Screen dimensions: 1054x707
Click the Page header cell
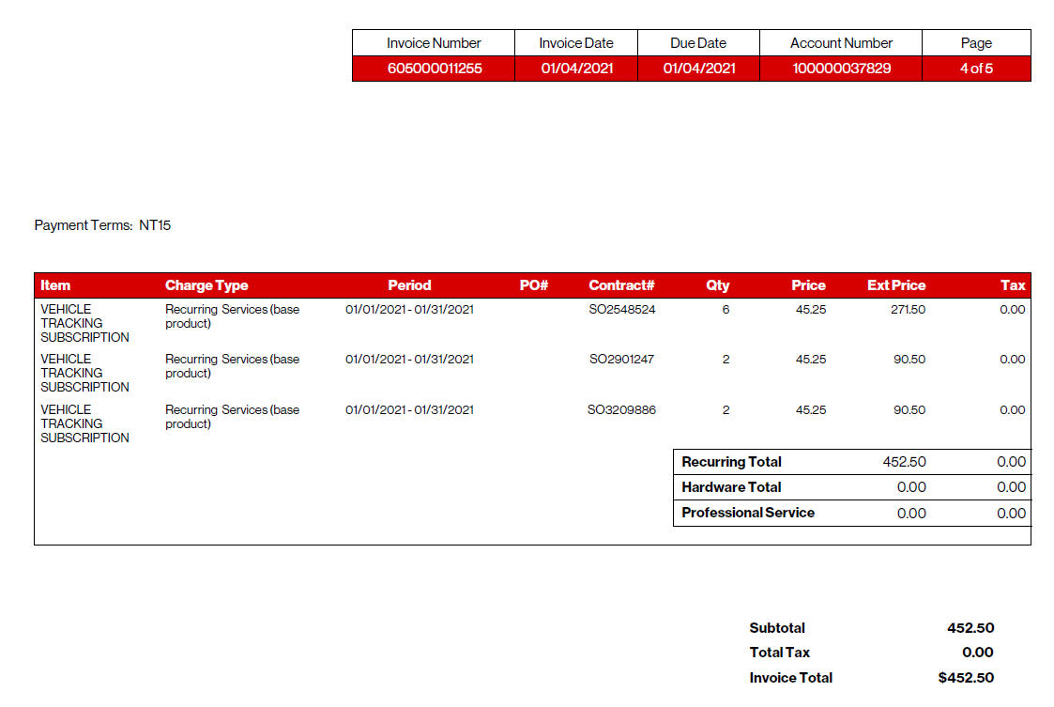(x=976, y=43)
